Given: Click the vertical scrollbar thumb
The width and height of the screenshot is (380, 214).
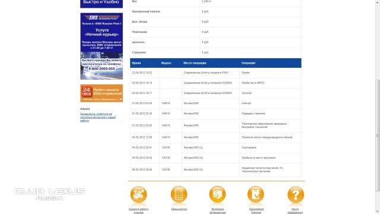Looking at the screenshot, I should [x=378, y=136].
